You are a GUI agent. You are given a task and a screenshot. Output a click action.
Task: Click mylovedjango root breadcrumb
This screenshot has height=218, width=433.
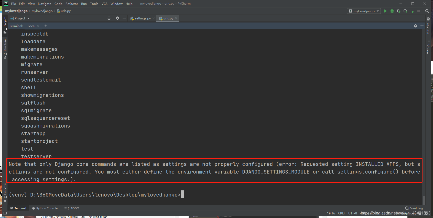pyautogui.click(x=16, y=11)
